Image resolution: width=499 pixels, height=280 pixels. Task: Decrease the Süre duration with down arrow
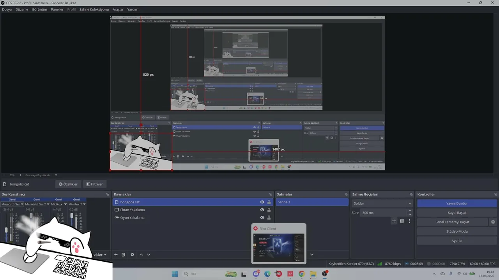pyautogui.click(x=410, y=215)
